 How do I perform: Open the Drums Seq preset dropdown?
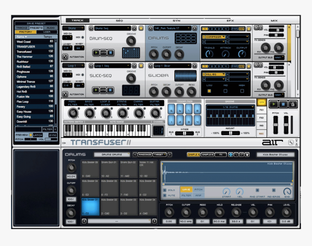click(x=112, y=28)
